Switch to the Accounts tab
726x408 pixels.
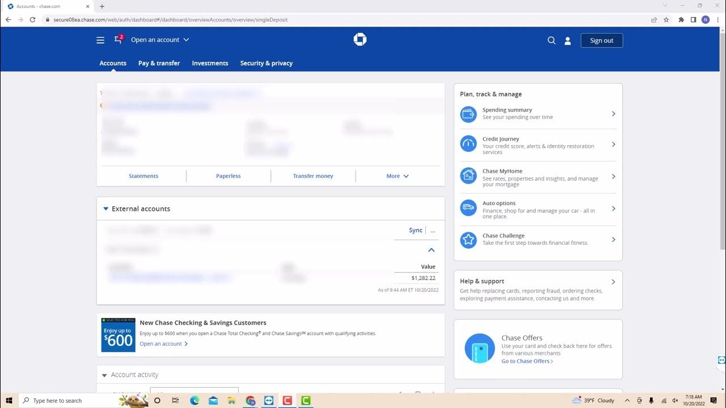pyautogui.click(x=113, y=63)
